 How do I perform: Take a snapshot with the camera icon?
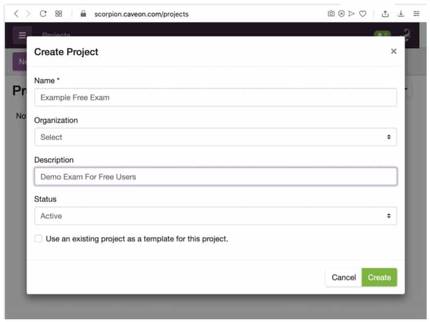coord(331,14)
